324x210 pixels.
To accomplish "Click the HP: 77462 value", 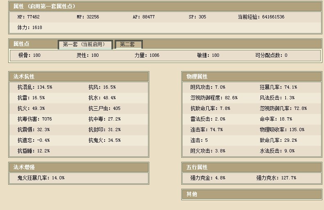I will click(28, 17).
